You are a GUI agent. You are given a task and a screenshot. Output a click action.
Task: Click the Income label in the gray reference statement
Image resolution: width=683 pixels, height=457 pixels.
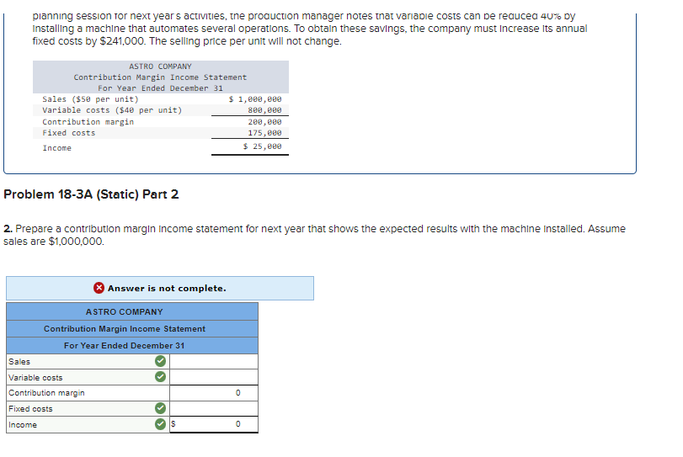57,148
